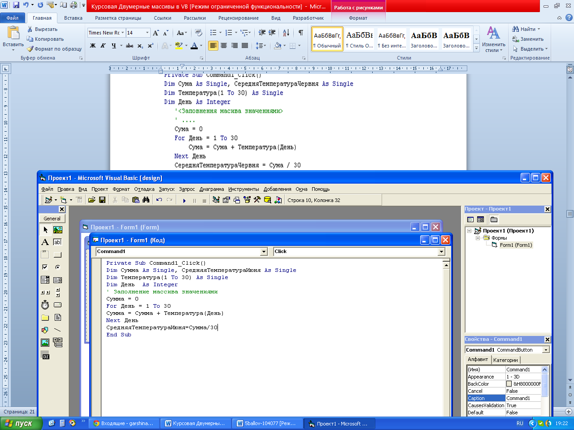Open the Отладка menu in Visual Basic

144,189
